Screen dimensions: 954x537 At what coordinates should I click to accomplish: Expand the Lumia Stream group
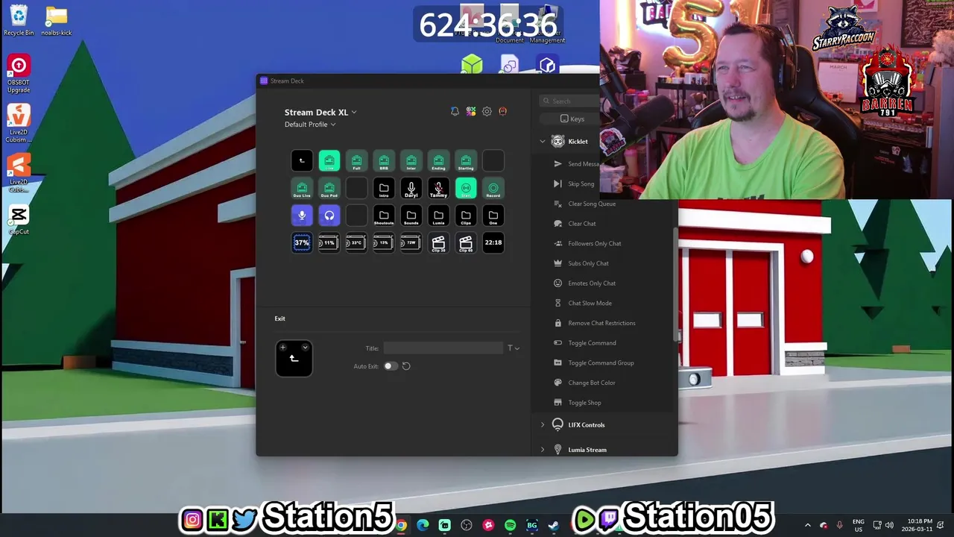[543, 450]
